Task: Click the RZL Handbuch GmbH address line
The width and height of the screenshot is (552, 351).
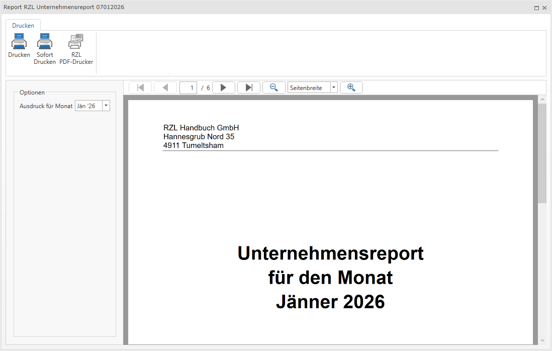Action: pyautogui.click(x=201, y=128)
